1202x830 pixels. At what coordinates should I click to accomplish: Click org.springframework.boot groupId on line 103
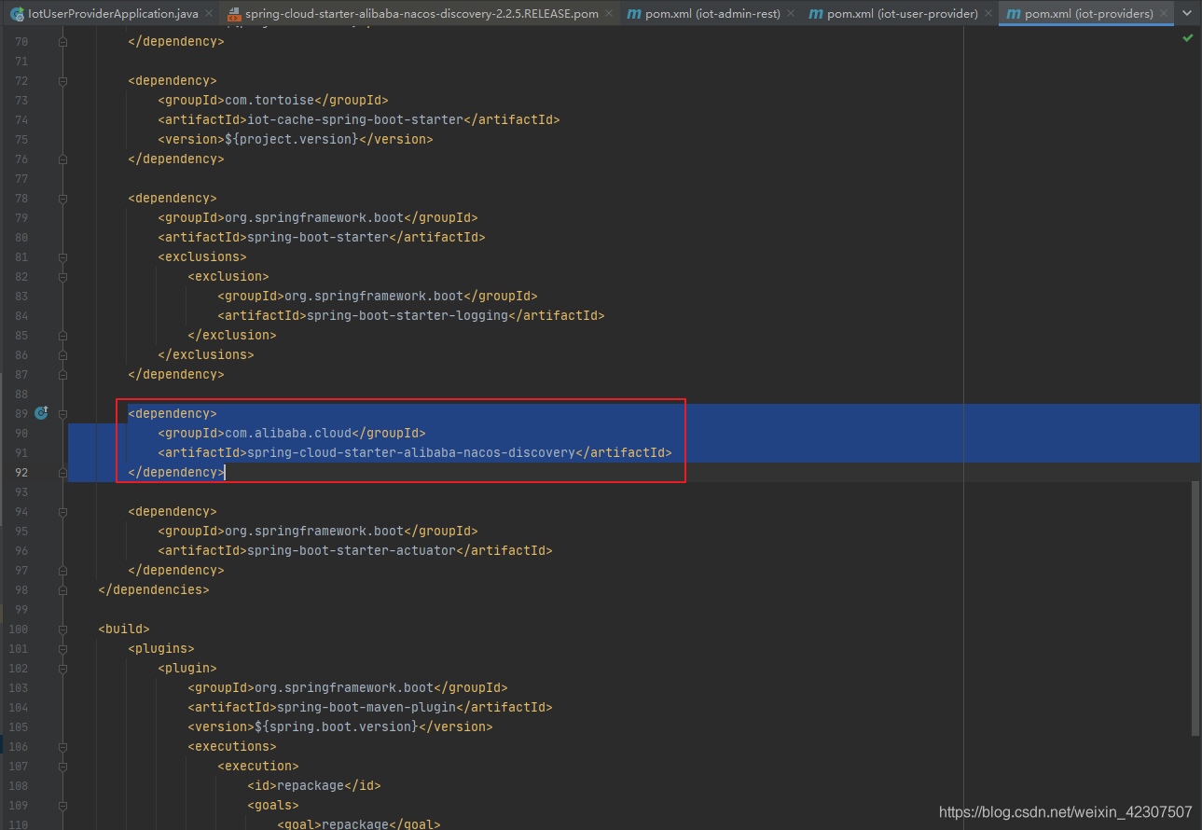[x=345, y=688]
